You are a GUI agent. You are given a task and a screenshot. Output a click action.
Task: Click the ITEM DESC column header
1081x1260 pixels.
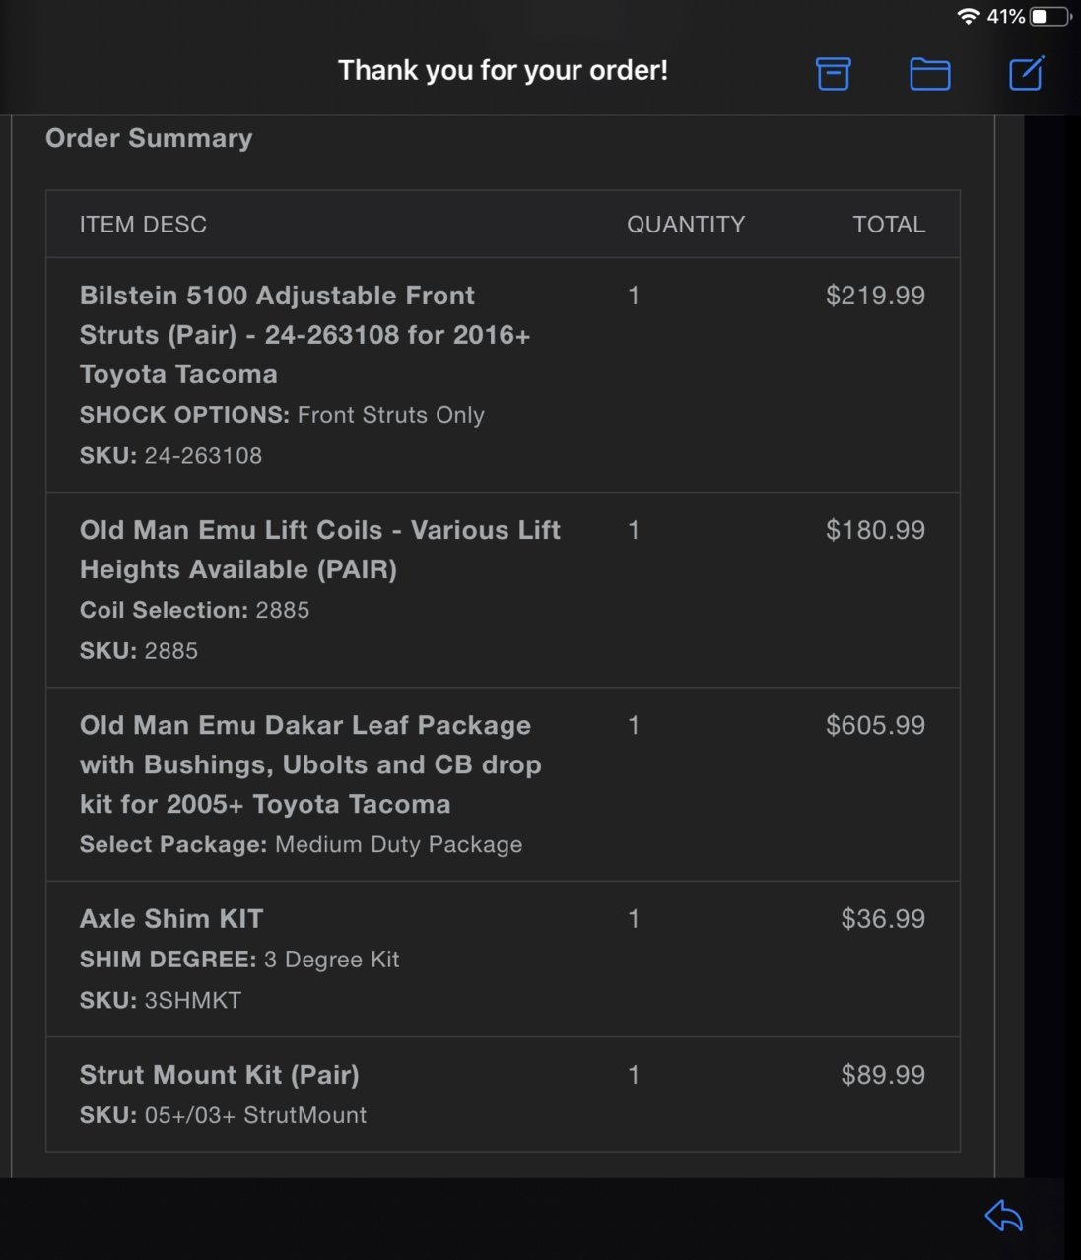point(143,225)
